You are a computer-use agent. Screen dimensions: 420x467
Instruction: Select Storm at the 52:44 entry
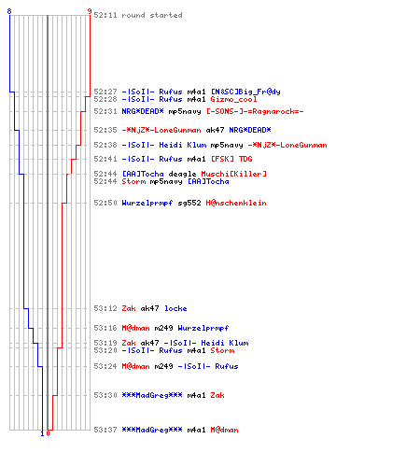[133, 181]
